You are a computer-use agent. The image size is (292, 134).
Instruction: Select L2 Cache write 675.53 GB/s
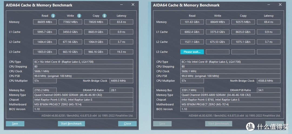click(217, 42)
